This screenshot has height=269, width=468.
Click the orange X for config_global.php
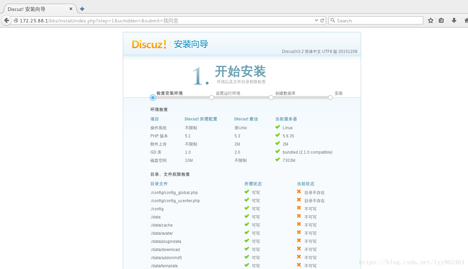(299, 192)
